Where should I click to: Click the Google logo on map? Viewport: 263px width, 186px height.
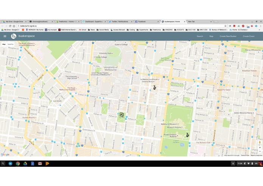coord(5,154)
